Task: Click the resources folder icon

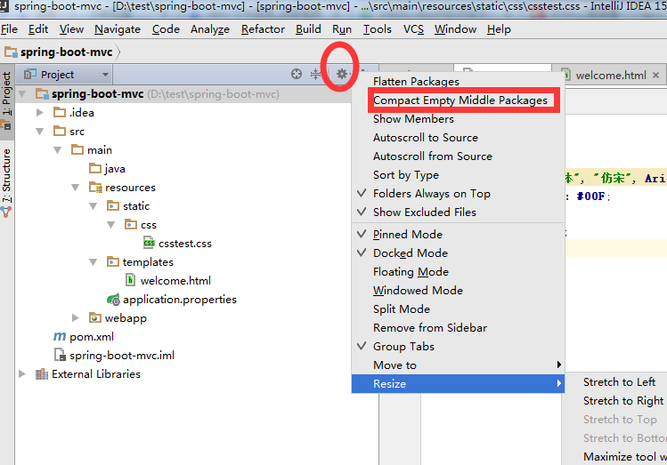Action: (x=95, y=188)
